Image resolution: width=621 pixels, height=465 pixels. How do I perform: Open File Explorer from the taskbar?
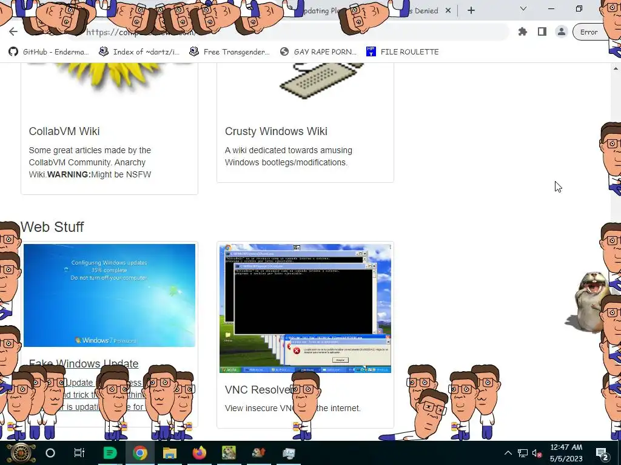click(x=170, y=453)
